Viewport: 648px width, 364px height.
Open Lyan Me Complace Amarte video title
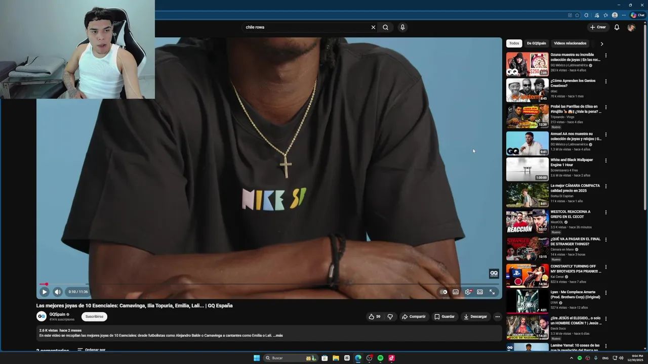pos(575,294)
